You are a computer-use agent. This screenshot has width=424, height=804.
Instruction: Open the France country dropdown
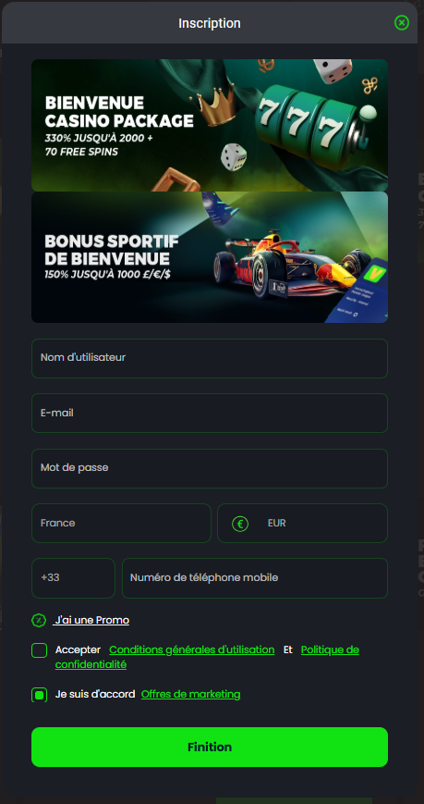121,523
